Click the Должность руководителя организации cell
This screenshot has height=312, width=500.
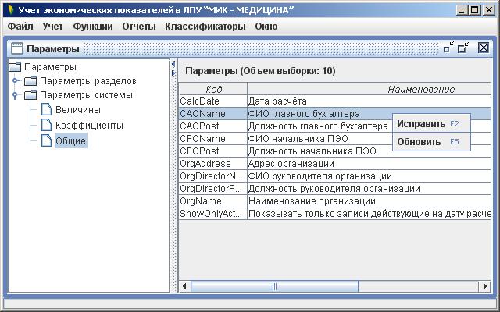point(370,189)
